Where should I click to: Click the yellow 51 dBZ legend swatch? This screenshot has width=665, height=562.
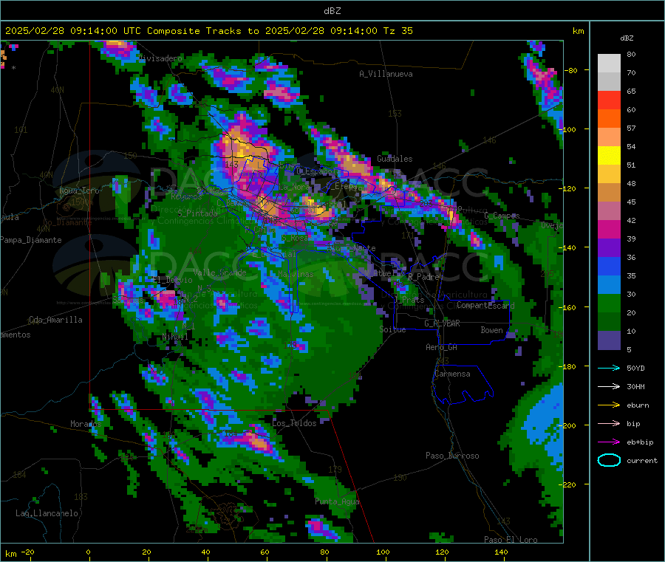coord(609,156)
